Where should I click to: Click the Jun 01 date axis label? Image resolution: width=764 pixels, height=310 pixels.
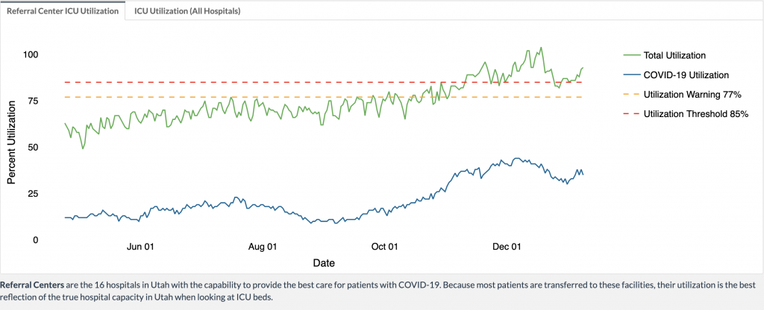click(x=140, y=247)
